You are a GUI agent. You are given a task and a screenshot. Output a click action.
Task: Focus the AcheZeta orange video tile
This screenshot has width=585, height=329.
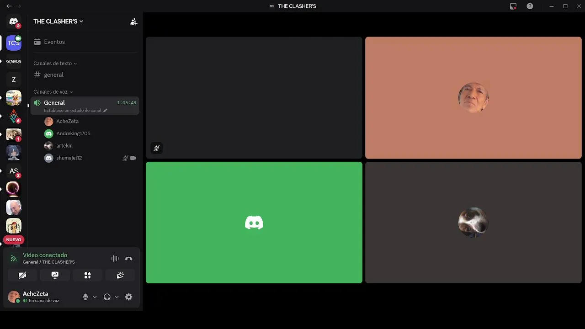473,98
